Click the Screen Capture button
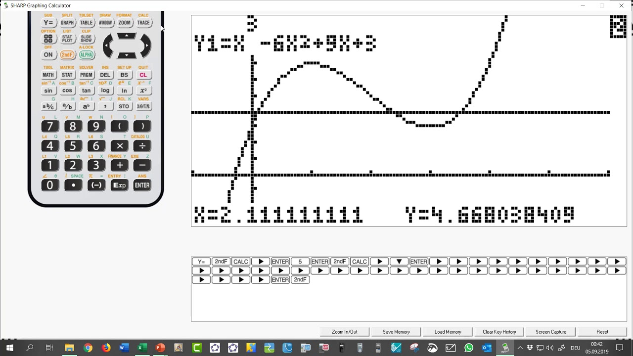 pyautogui.click(x=551, y=332)
